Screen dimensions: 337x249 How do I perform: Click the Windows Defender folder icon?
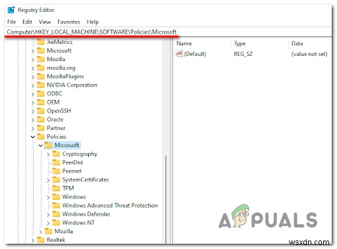pyautogui.click(x=56, y=214)
